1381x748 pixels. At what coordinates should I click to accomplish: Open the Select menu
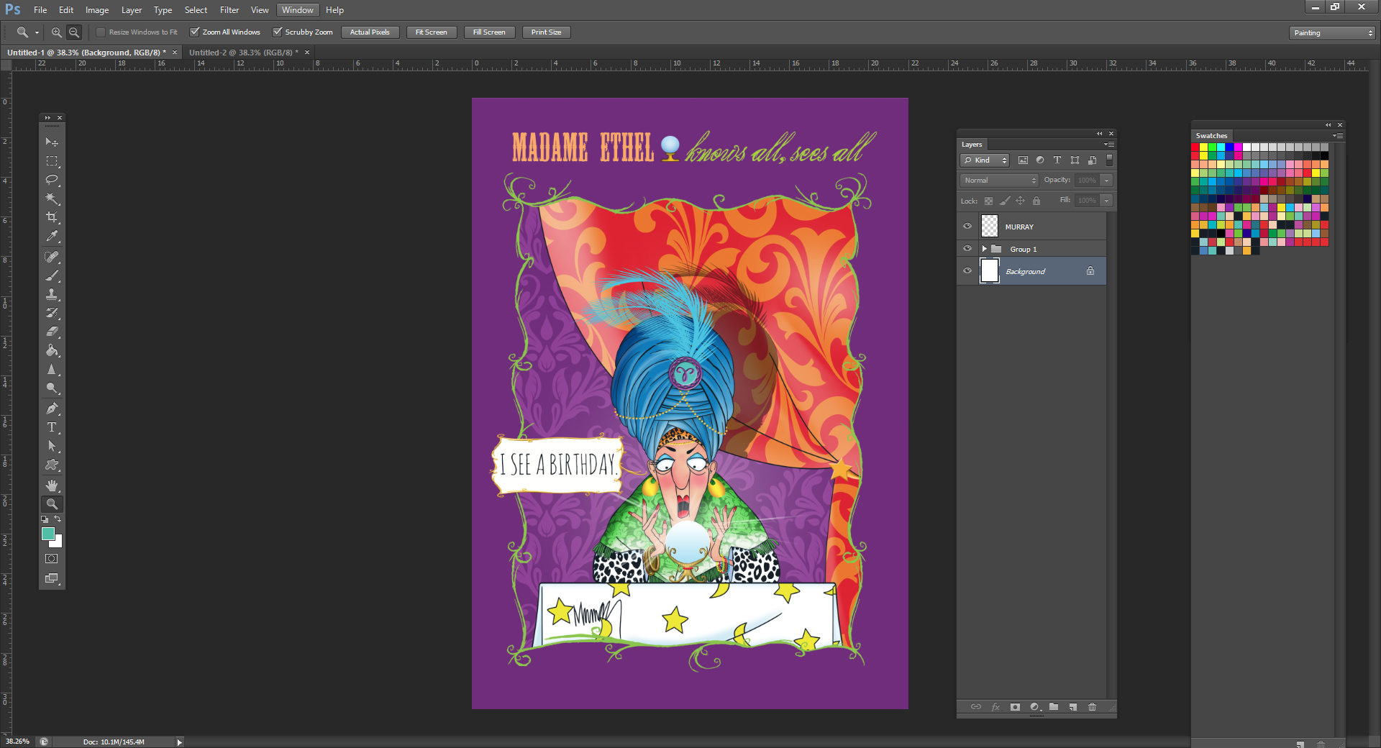pyautogui.click(x=196, y=10)
